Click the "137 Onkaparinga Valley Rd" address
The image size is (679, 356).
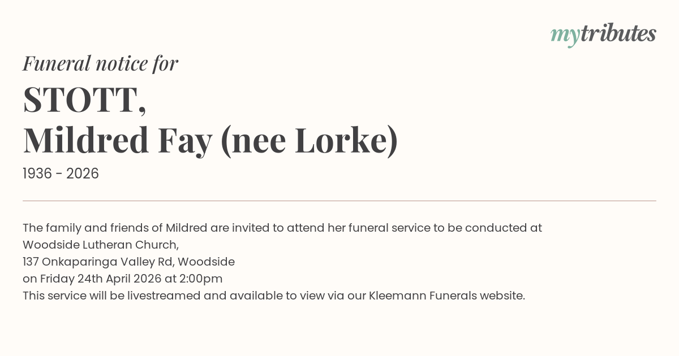pyautogui.click(x=97, y=262)
